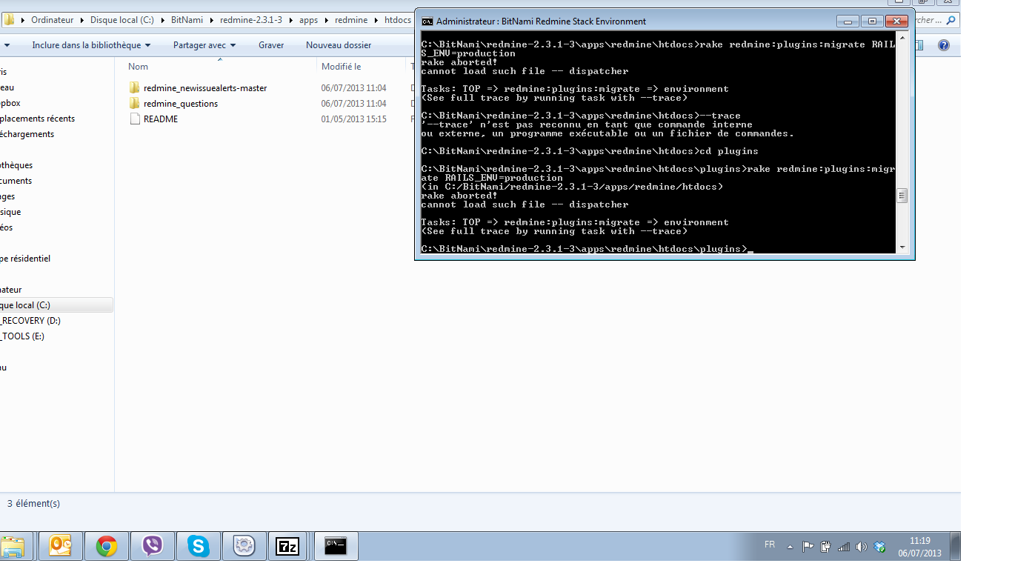1012x569 pixels.
Task: Click the Graver toolbar button
Action: point(271,45)
